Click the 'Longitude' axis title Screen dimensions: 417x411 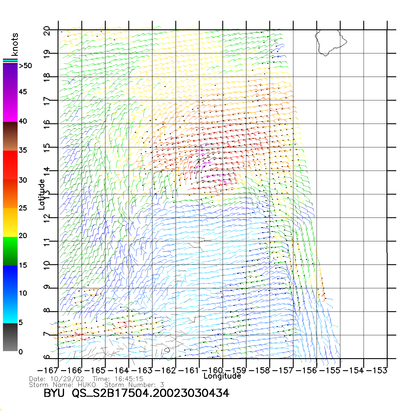(222, 376)
